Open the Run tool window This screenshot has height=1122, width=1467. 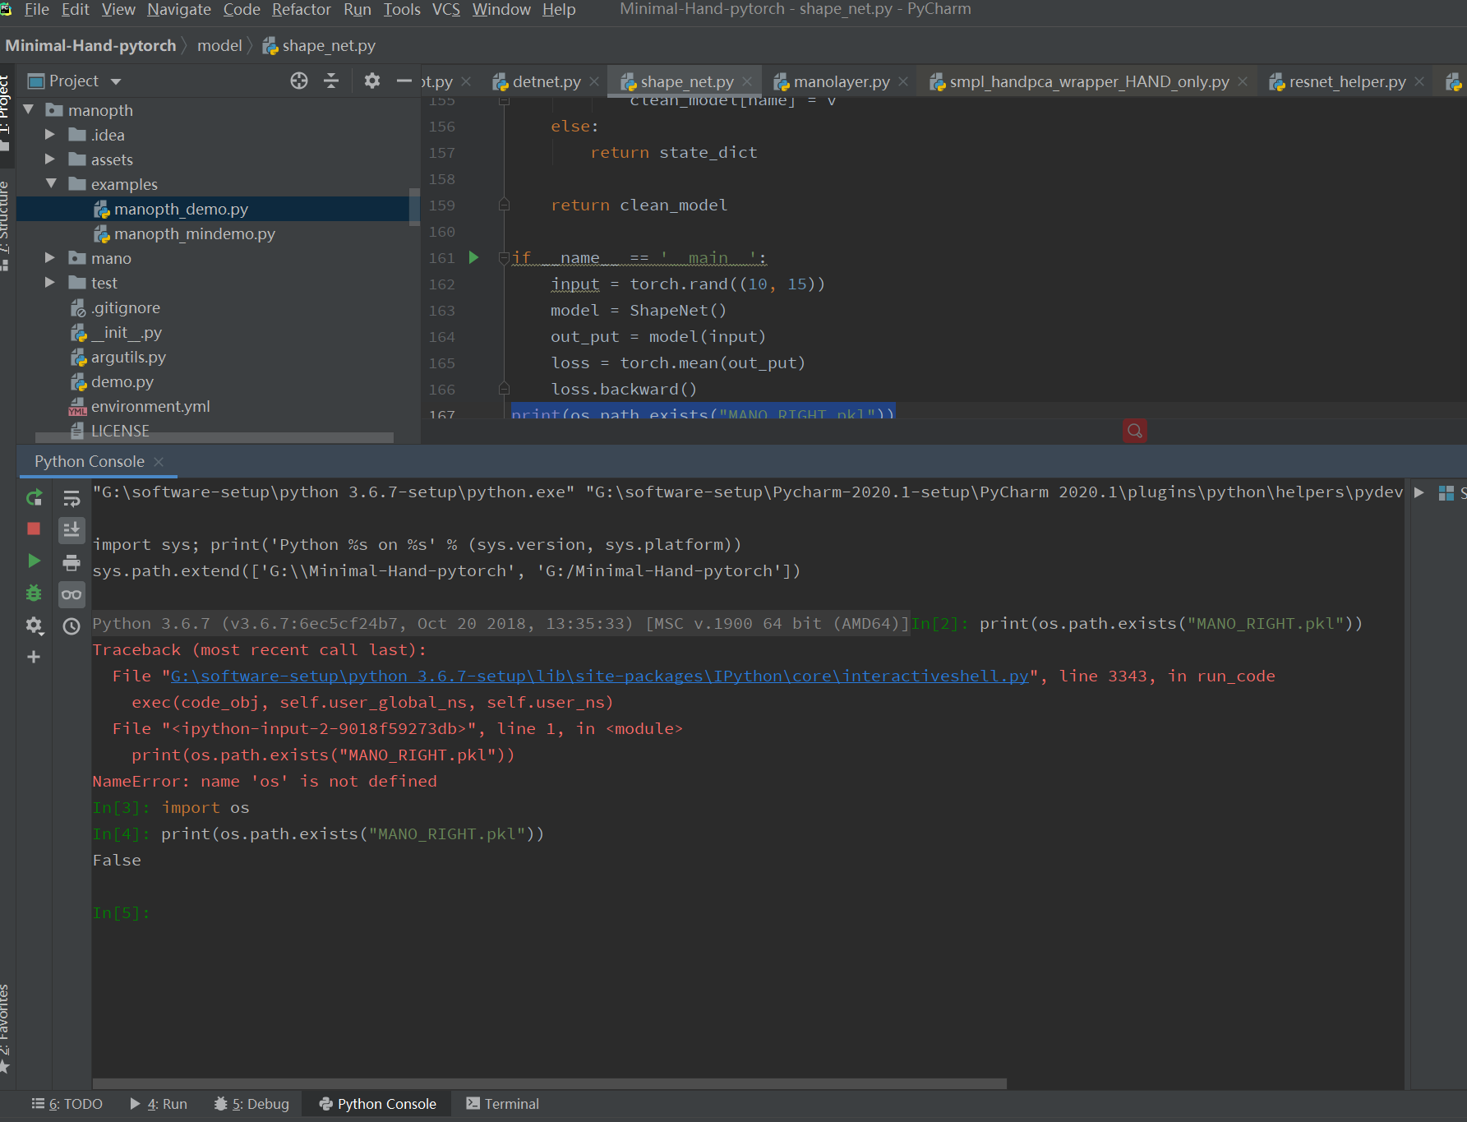pyautogui.click(x=159, y=1104)
